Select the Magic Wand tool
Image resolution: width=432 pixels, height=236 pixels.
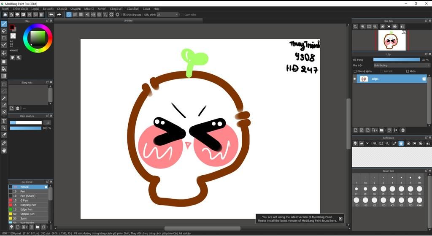[x=4, y=98]
